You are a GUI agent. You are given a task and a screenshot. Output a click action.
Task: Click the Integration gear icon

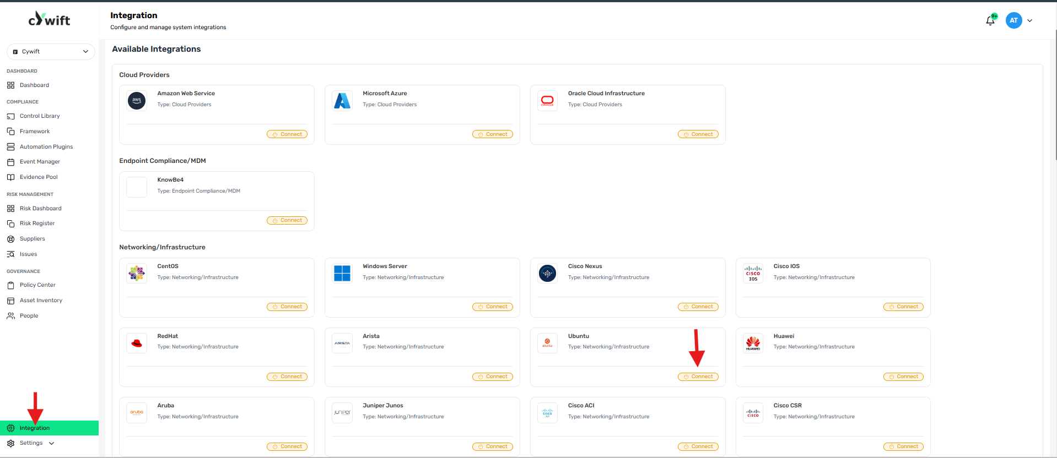point(10,428)
